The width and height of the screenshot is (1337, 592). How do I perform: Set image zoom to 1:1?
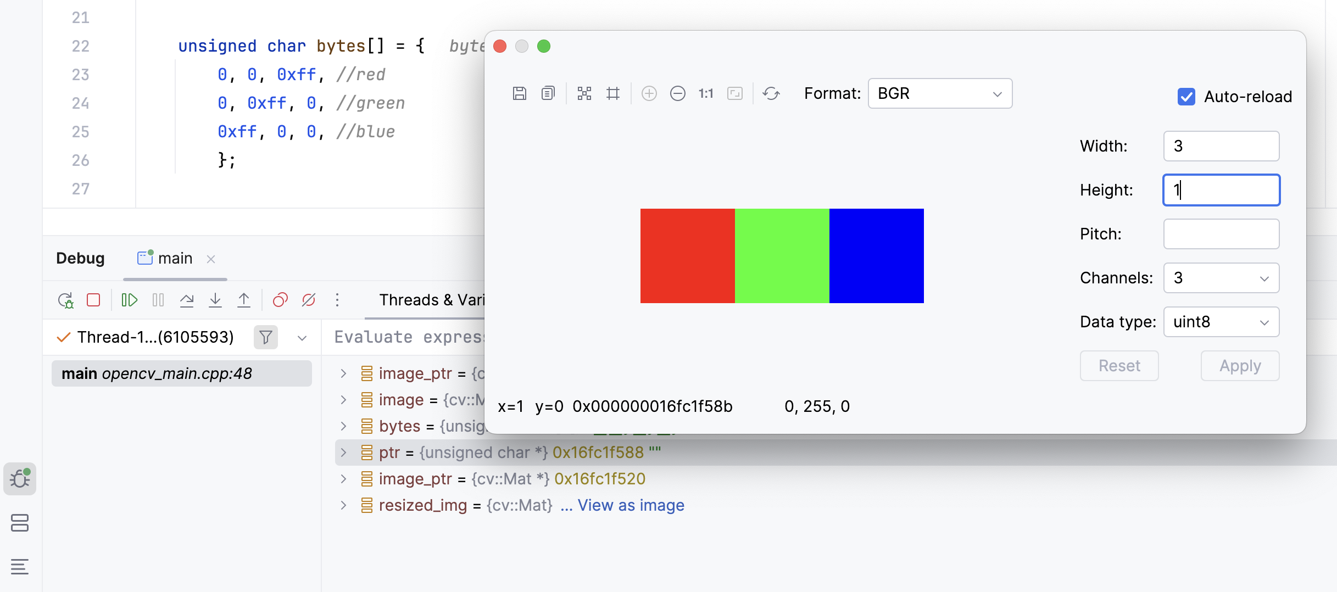pos(705,93)
